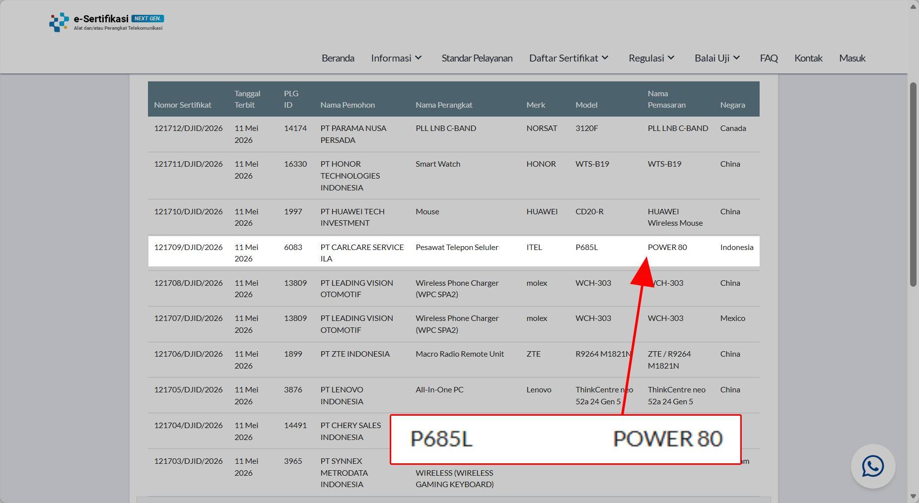
Task: Click the Tanggal Terbit column header
Action: (x=247, y=99)
